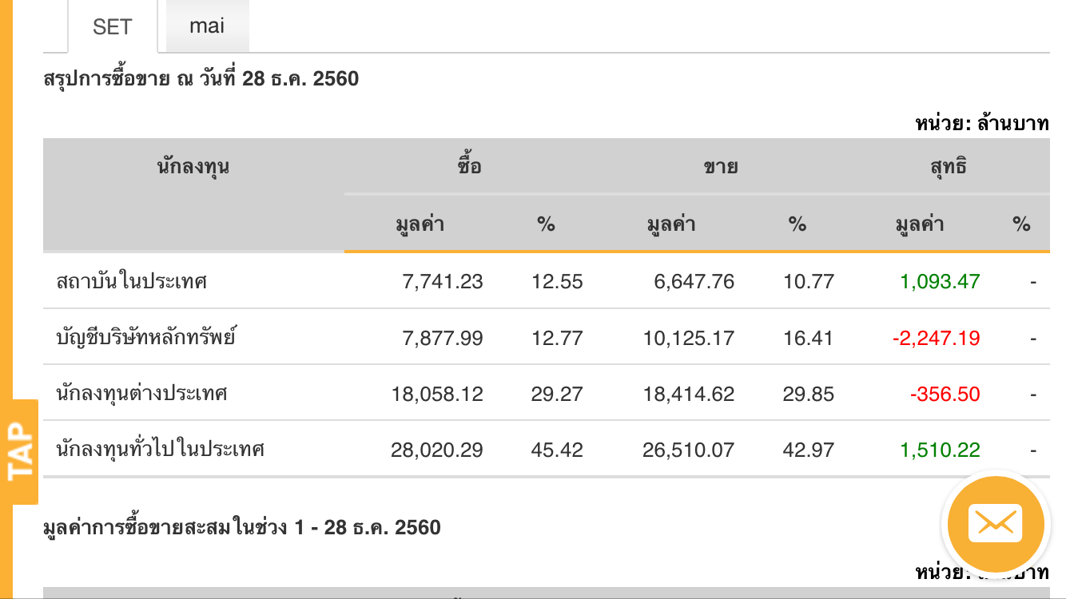This screenshot has width=1066, height=599.
Task: Click the green net value 1,093.47
Action: tap(940, 281)
